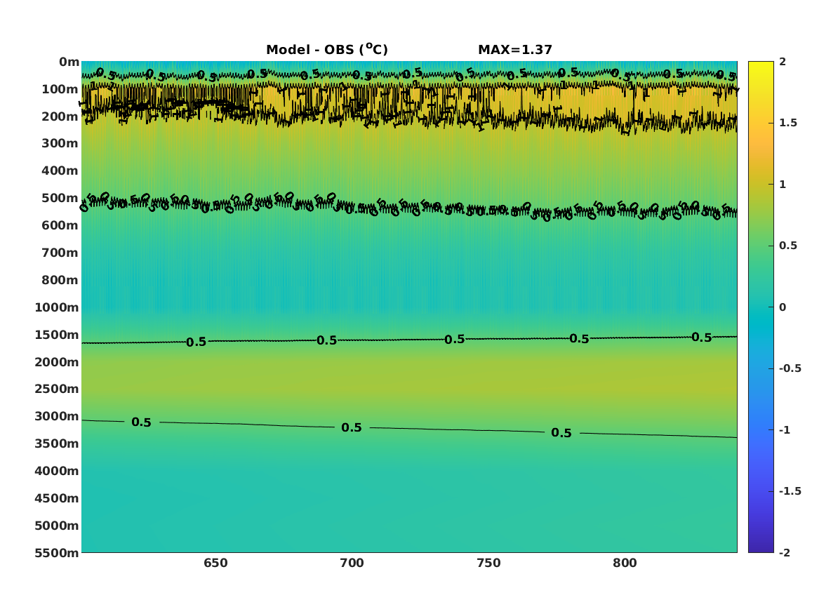Pick the '400m' depth tick label

(60, 171)
